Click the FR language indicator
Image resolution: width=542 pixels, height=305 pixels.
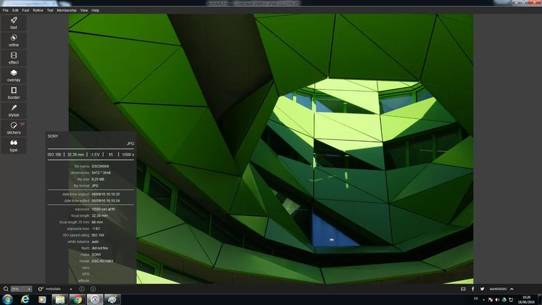tap(476, 299)
